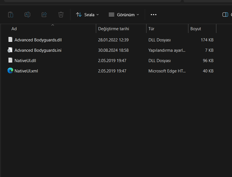Sort files by Tür column header

(151, 29)
